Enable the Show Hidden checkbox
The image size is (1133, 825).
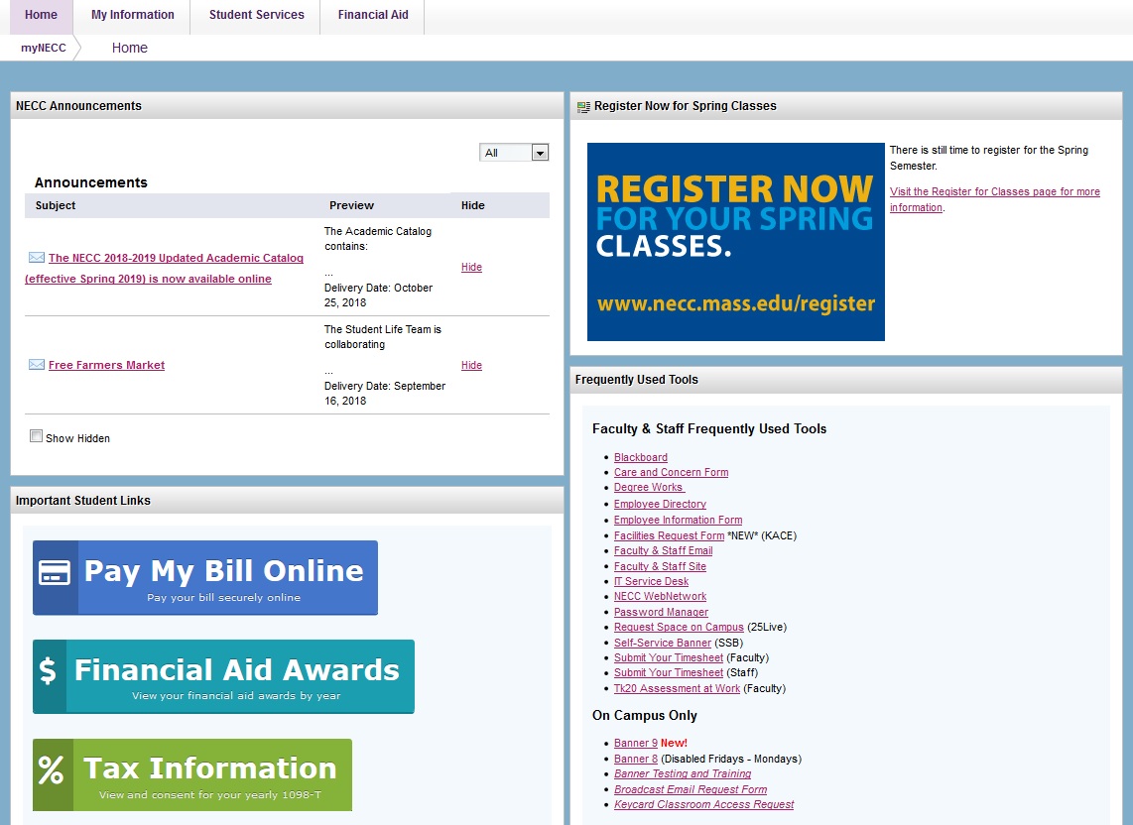click(36, 435)
